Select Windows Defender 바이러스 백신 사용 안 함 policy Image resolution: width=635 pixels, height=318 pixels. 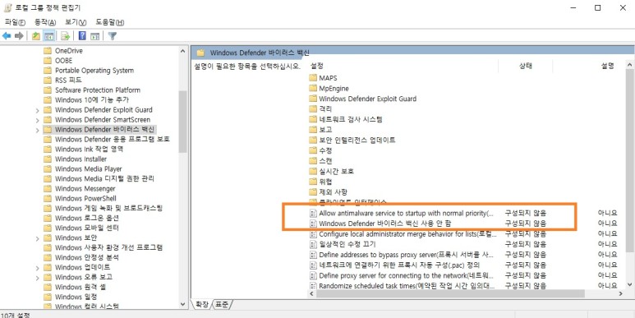pos(384,224)
